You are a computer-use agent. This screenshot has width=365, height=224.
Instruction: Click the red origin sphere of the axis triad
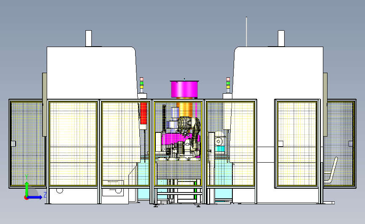click(26, 198)
